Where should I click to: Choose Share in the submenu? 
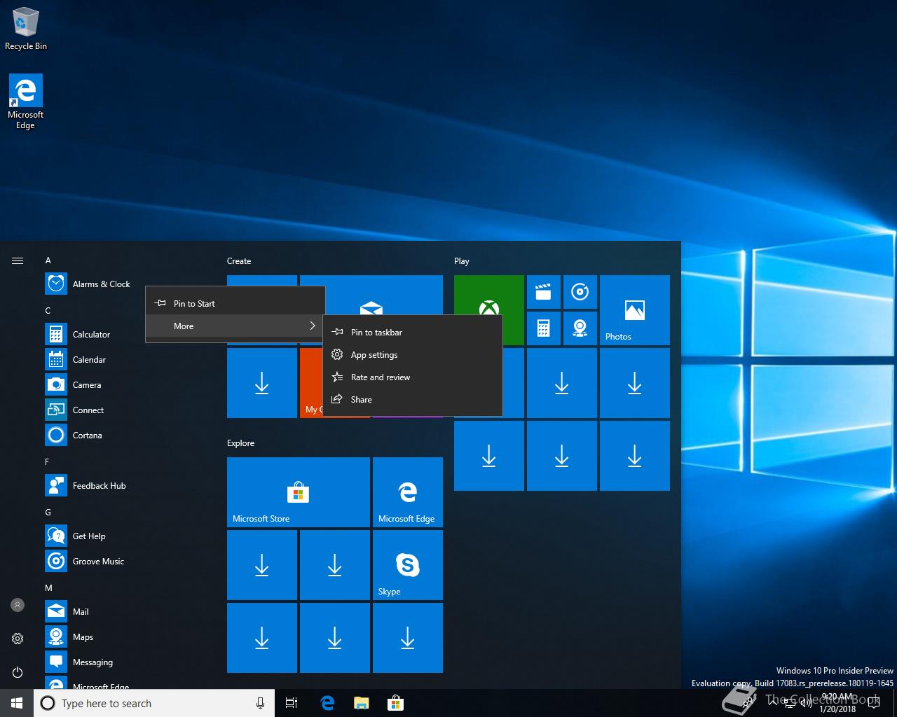point(413,399)
